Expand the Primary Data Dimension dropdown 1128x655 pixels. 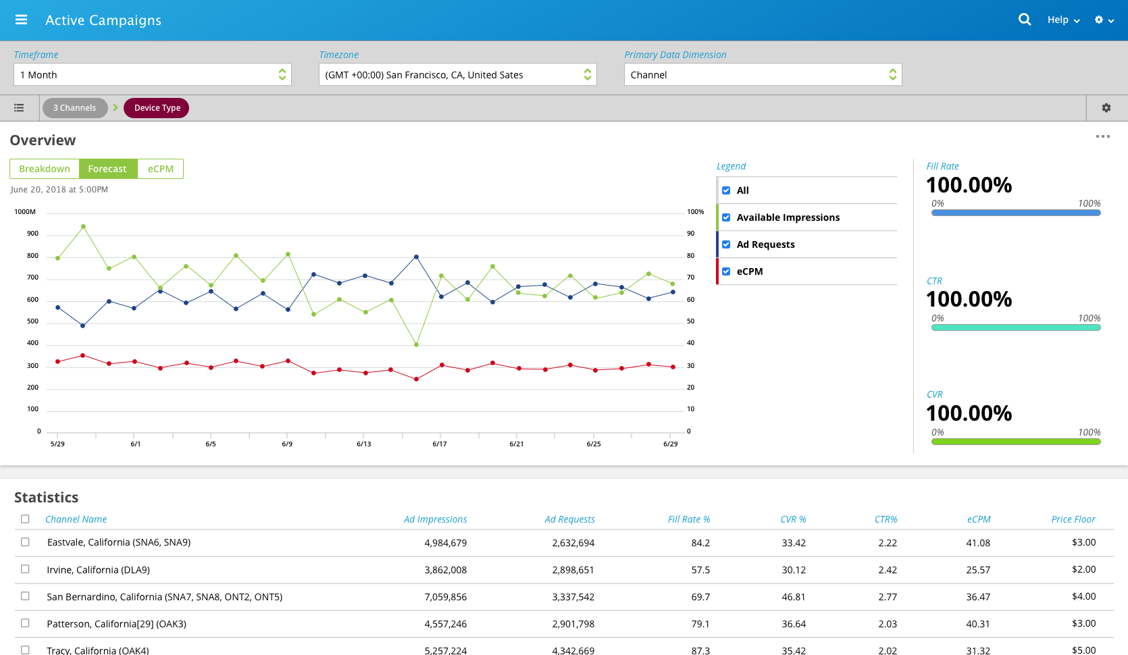coord(763,75)
